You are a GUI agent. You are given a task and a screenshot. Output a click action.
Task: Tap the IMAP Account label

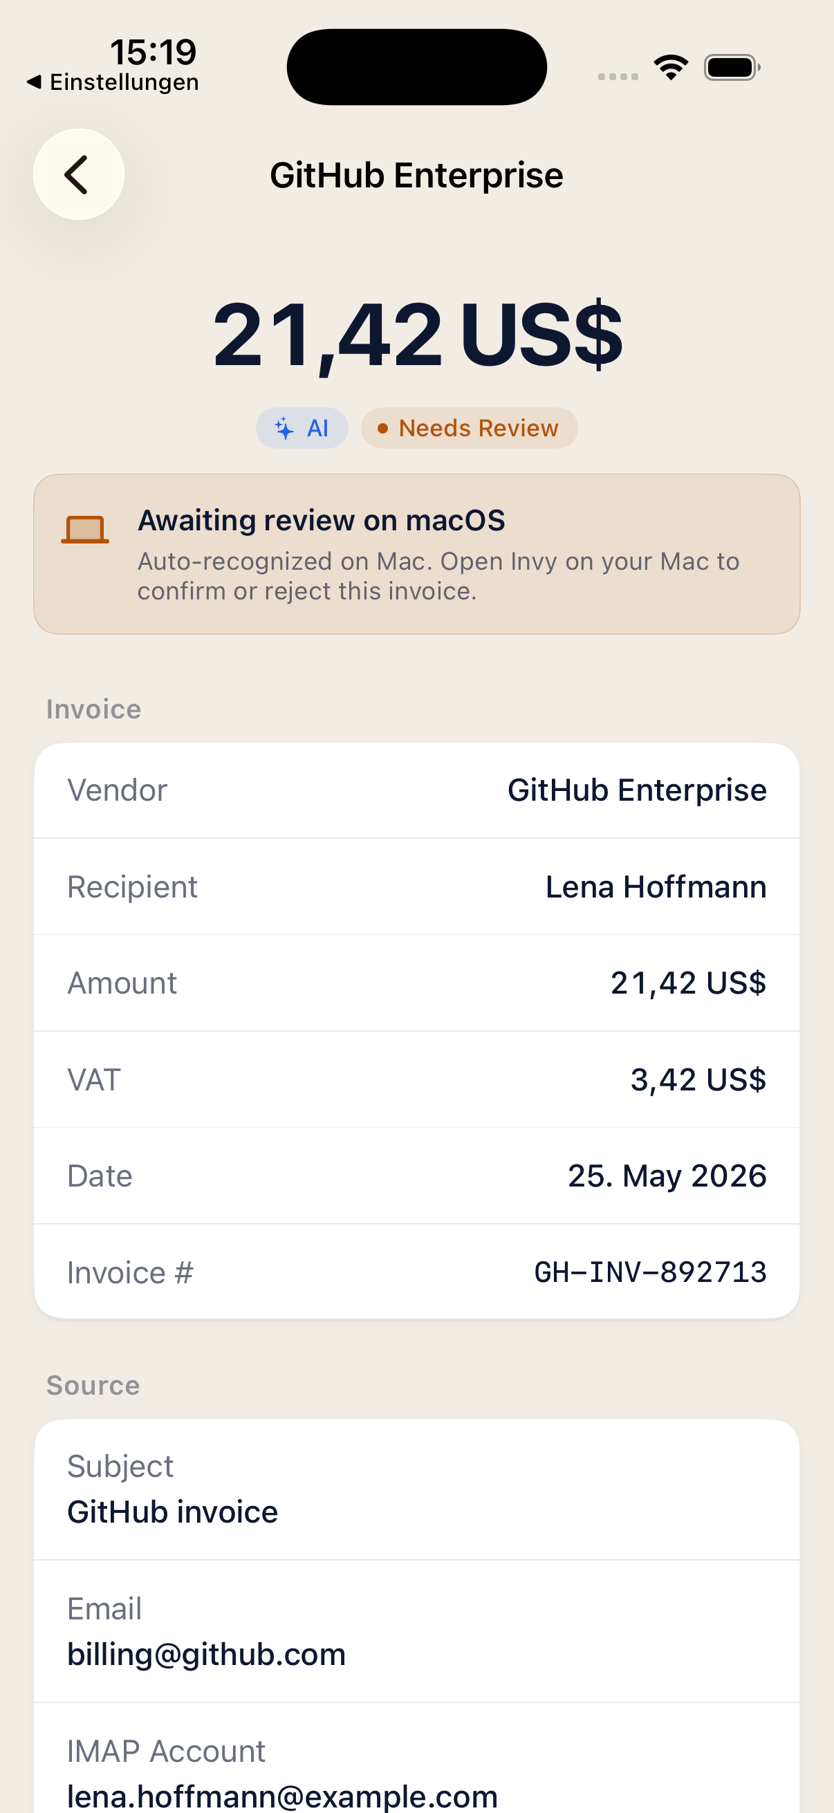166,1751
